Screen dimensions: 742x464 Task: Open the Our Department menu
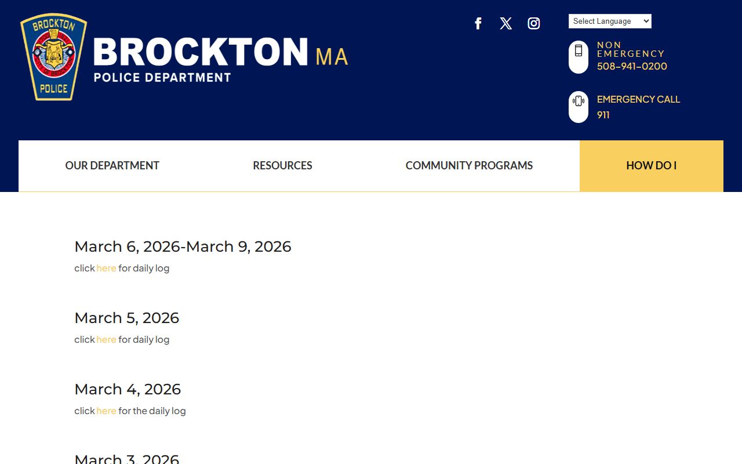pos(112,166)
